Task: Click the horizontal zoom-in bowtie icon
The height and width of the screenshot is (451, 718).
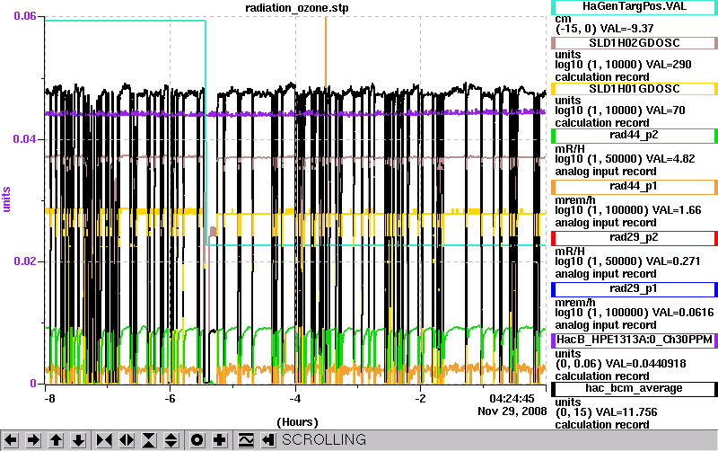Action: [x=104, y=440]
